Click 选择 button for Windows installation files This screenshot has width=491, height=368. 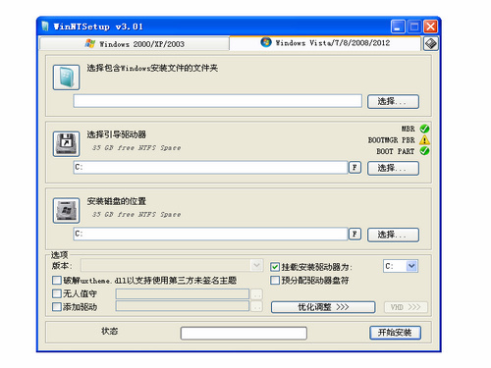tap(393, 101)
